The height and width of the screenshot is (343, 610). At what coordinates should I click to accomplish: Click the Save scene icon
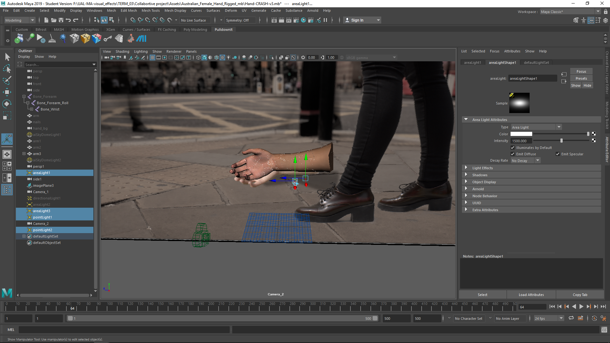point(61,20)
